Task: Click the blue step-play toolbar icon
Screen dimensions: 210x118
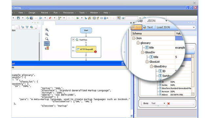Action: coord(105,18)
